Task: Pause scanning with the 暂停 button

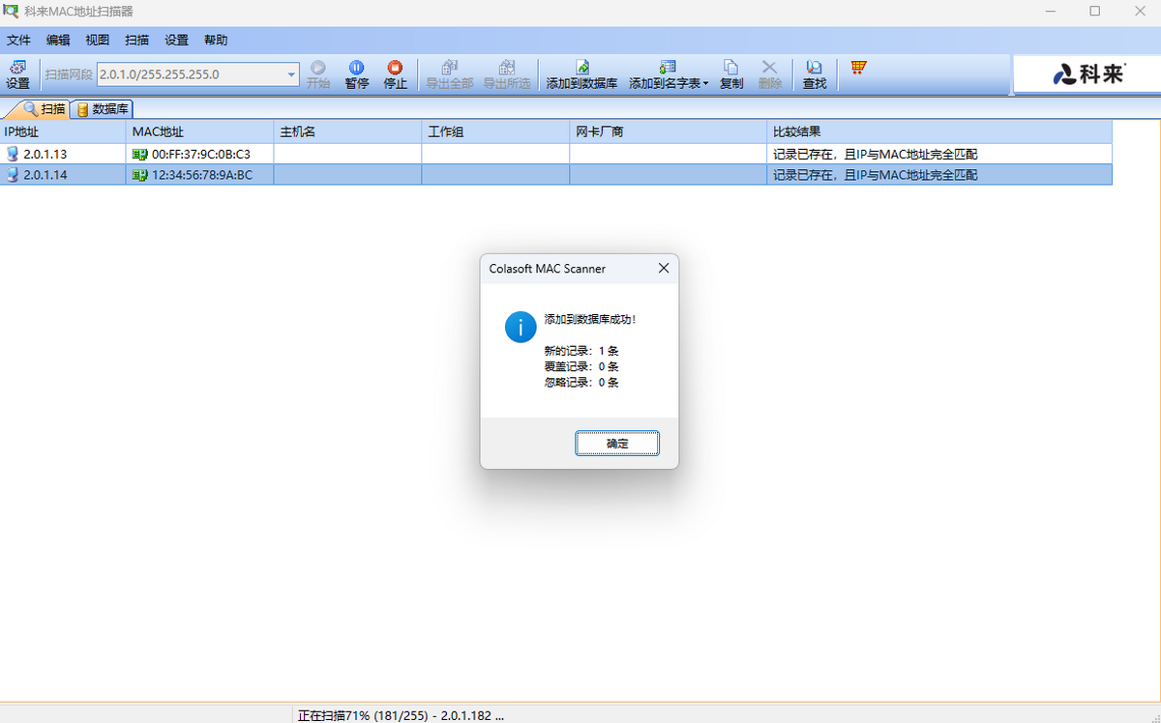Action: [x=356, y=68]
